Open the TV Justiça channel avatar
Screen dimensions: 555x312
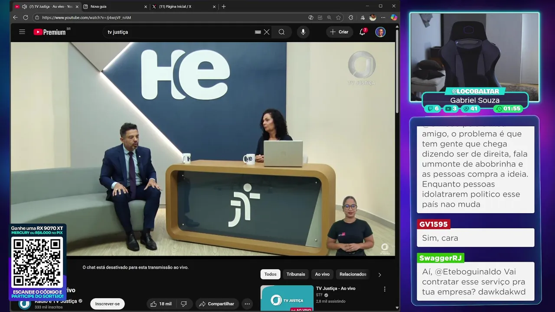coord(25,304)
